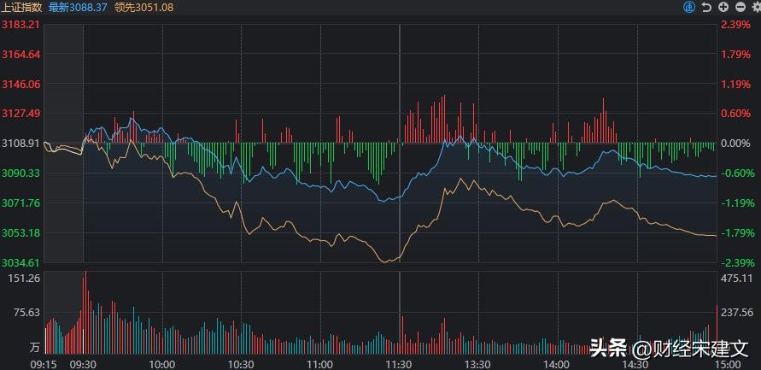Click the 领先3051.08 leading value

pos(144,8)
